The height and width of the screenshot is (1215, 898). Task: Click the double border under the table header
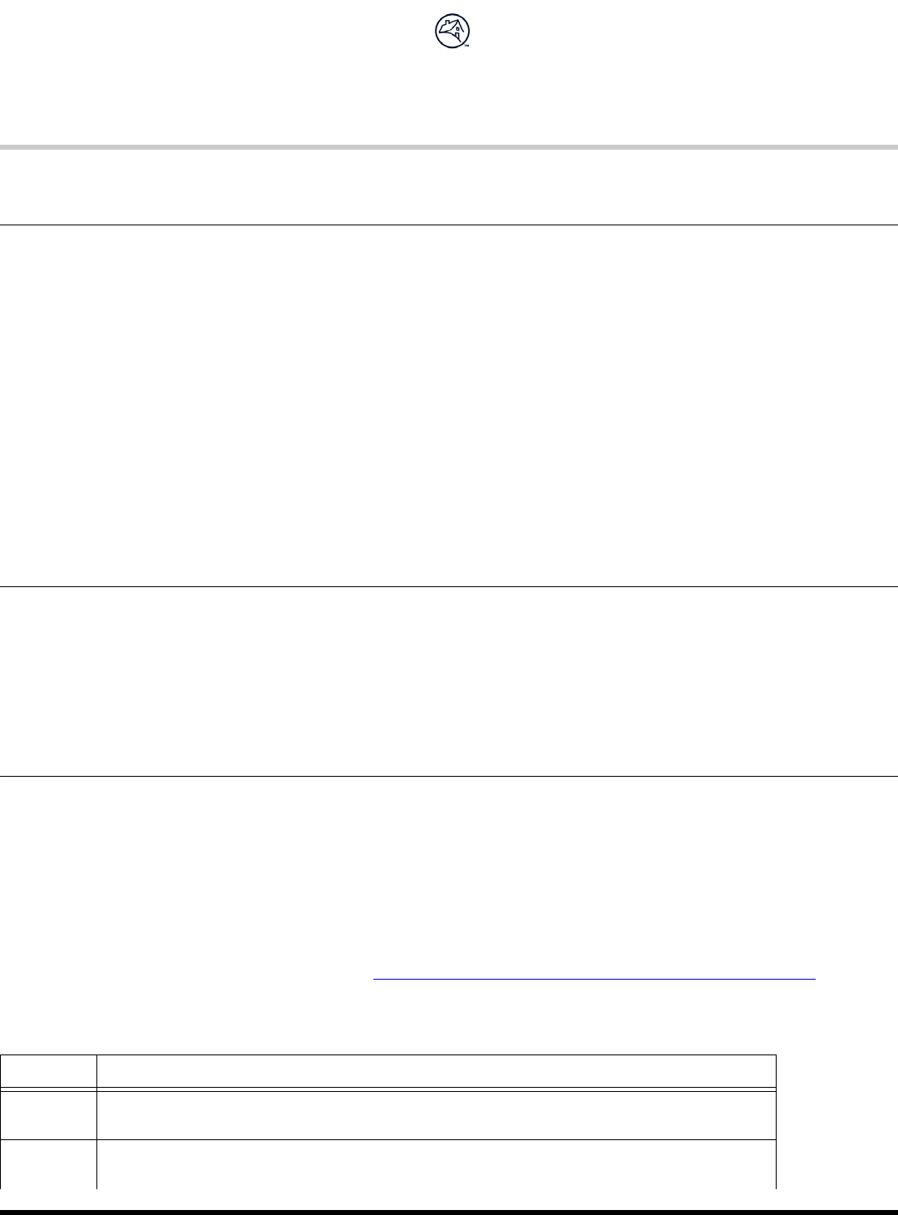coord(436,1089)
